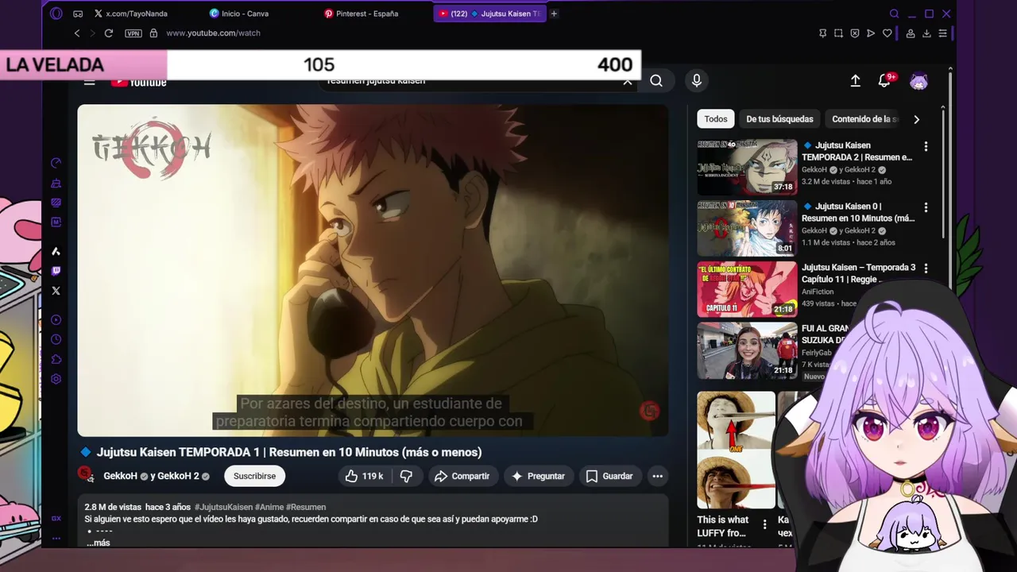The image size is (1017, 572).
Task: Open the My Flow send icon
Action: coord(871,33)
